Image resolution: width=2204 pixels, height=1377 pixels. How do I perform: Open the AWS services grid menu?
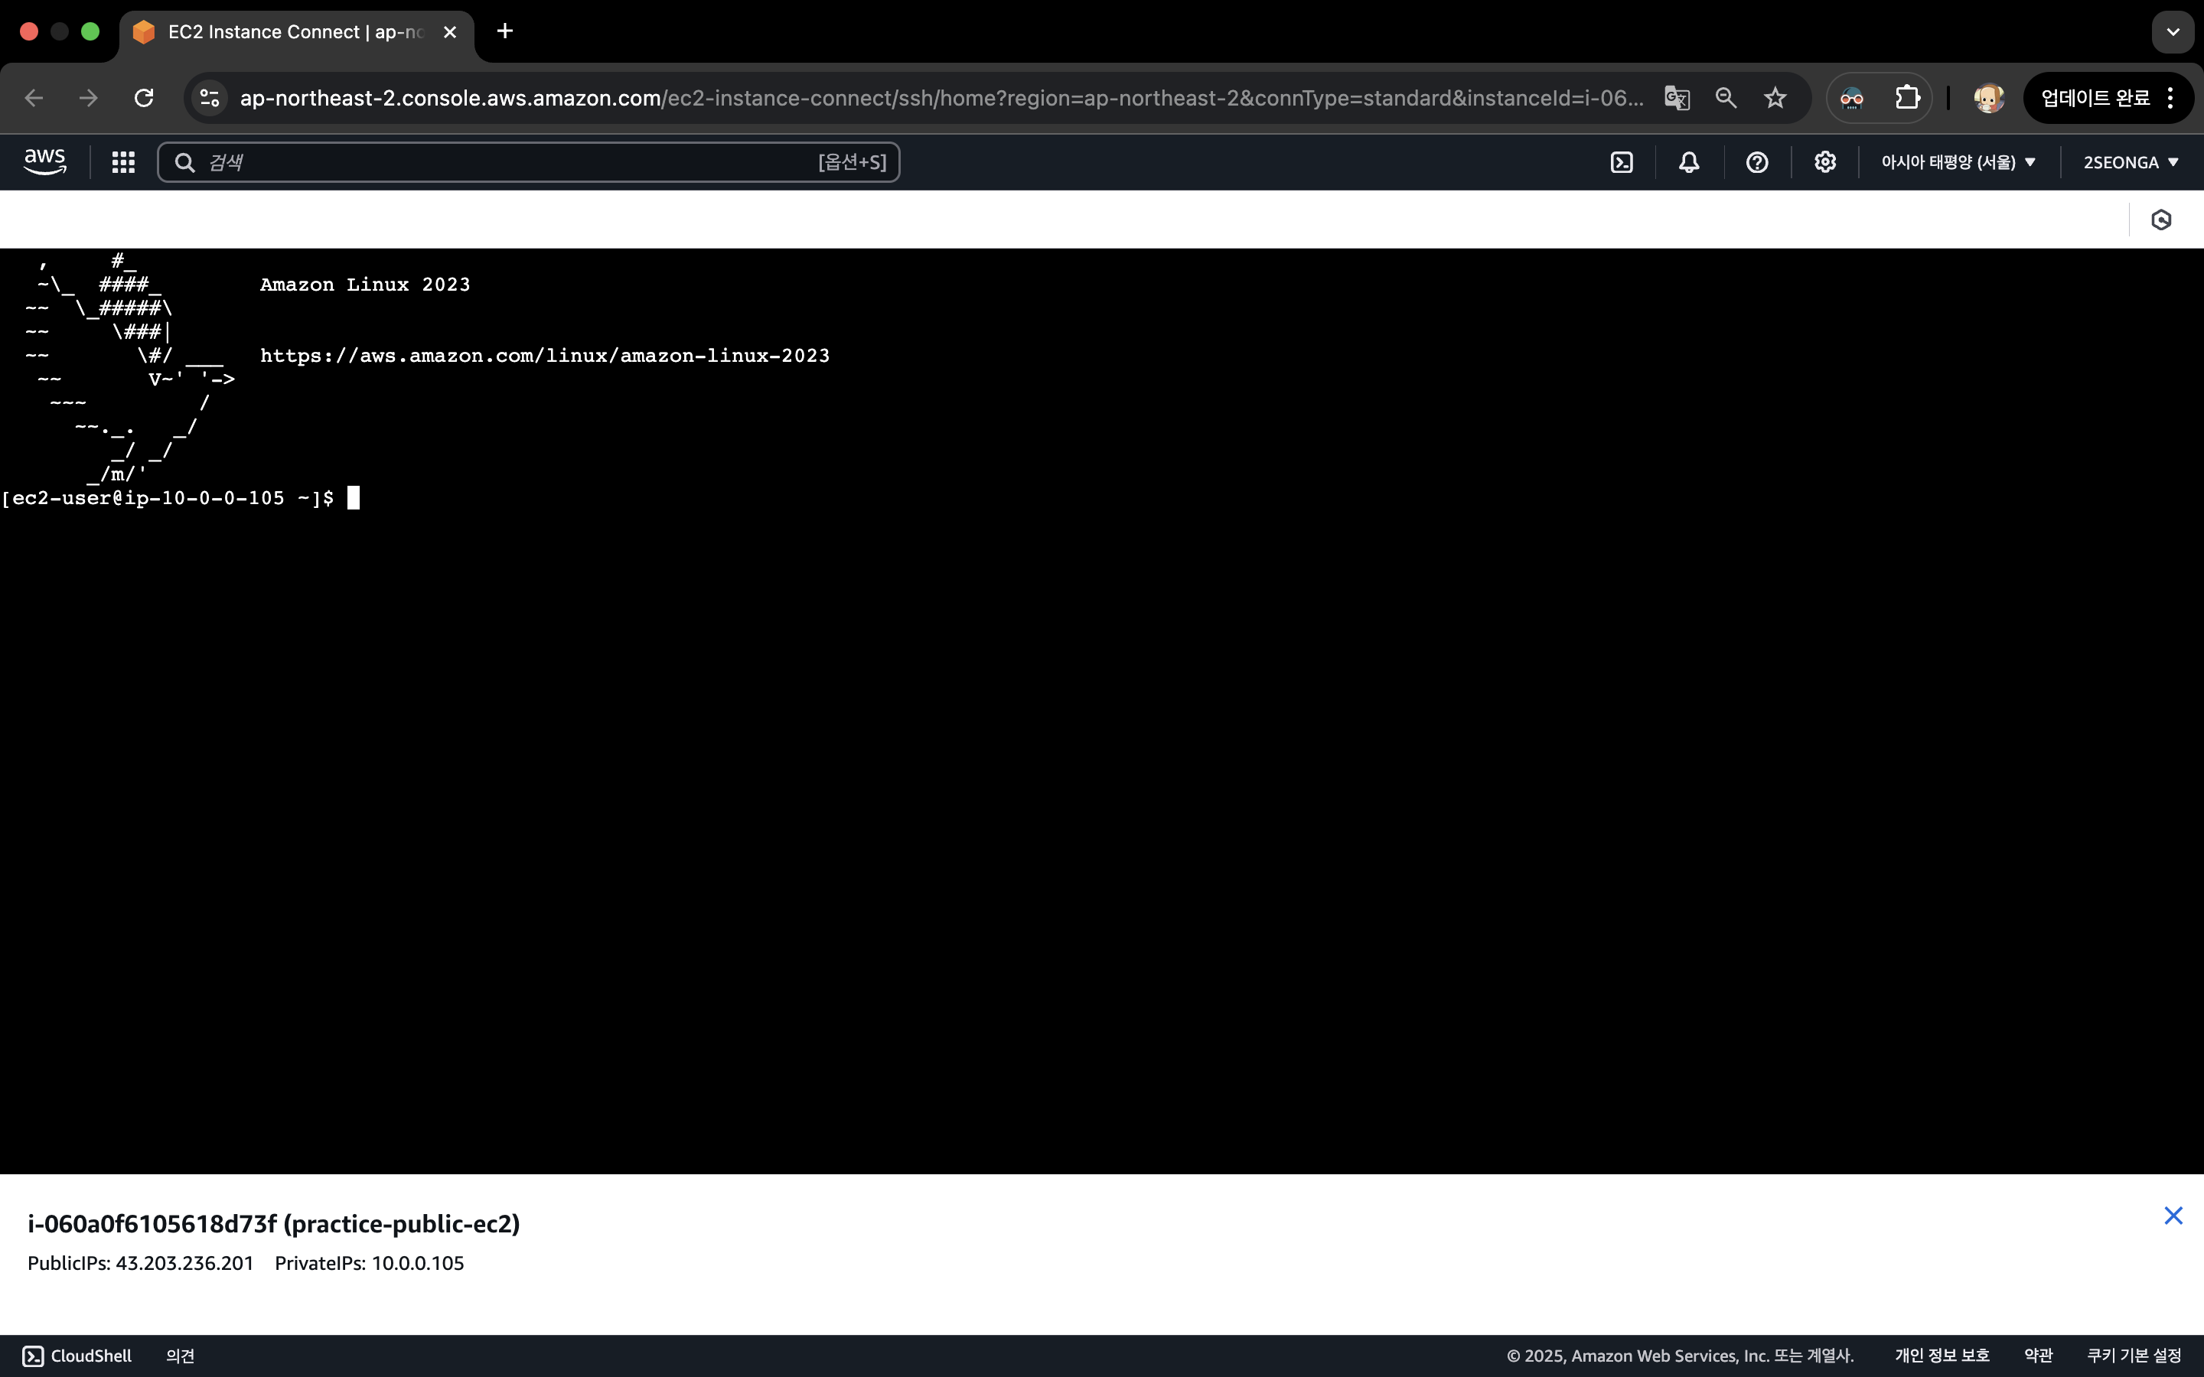coord(123,162)
